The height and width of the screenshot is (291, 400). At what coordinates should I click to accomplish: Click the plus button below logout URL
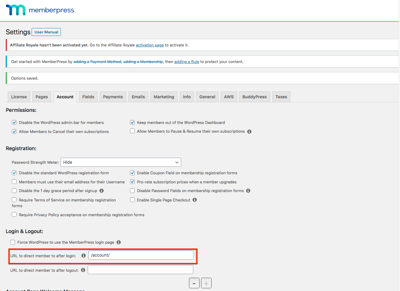[x=206, y=283]
